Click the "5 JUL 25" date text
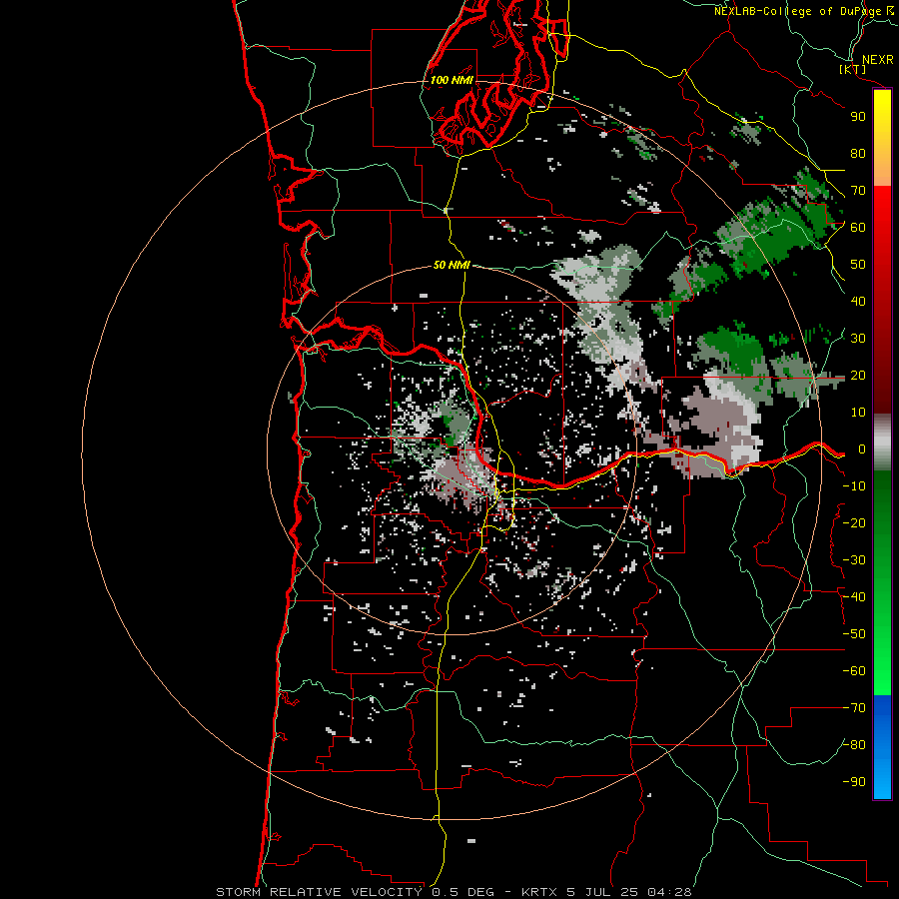This screenshot has height=899, width=899. [x=603, y=892]
